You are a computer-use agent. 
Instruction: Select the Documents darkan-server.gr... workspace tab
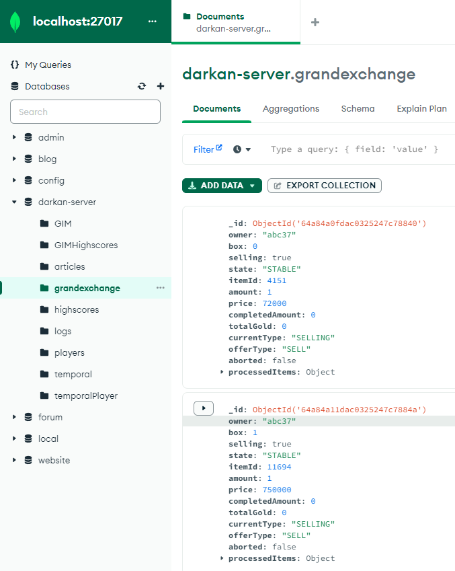pos(236,22)
